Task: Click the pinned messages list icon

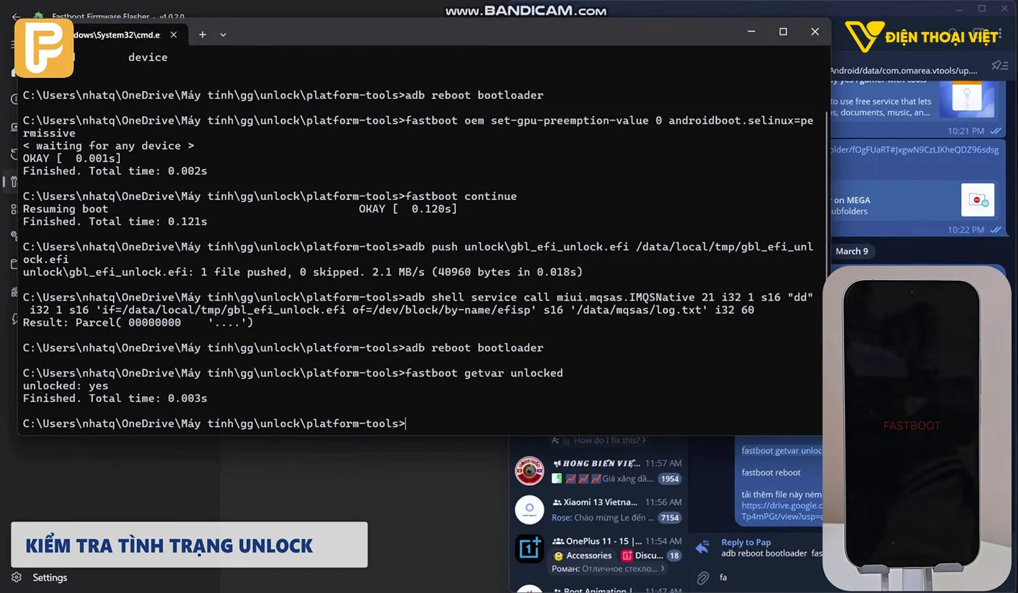Action: [999, 66]
